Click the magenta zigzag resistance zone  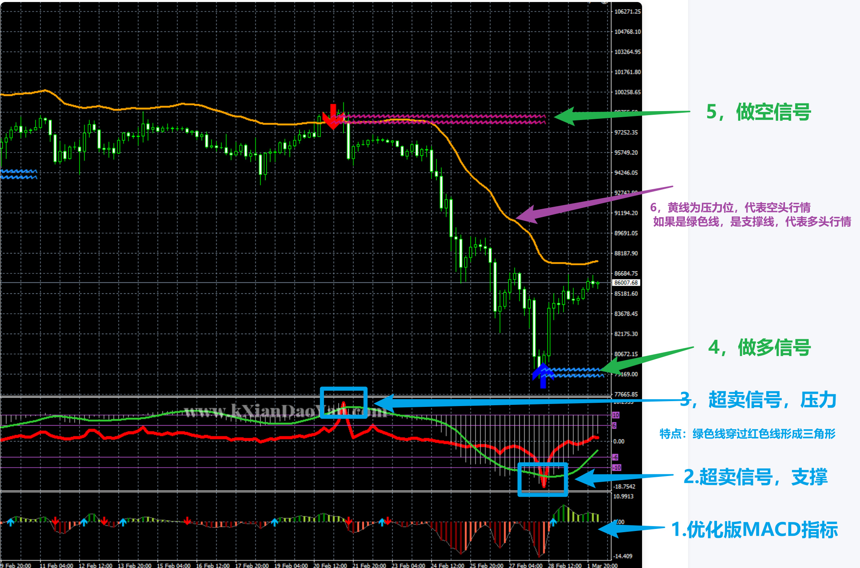pyautogui.click(x=448, y=119)
